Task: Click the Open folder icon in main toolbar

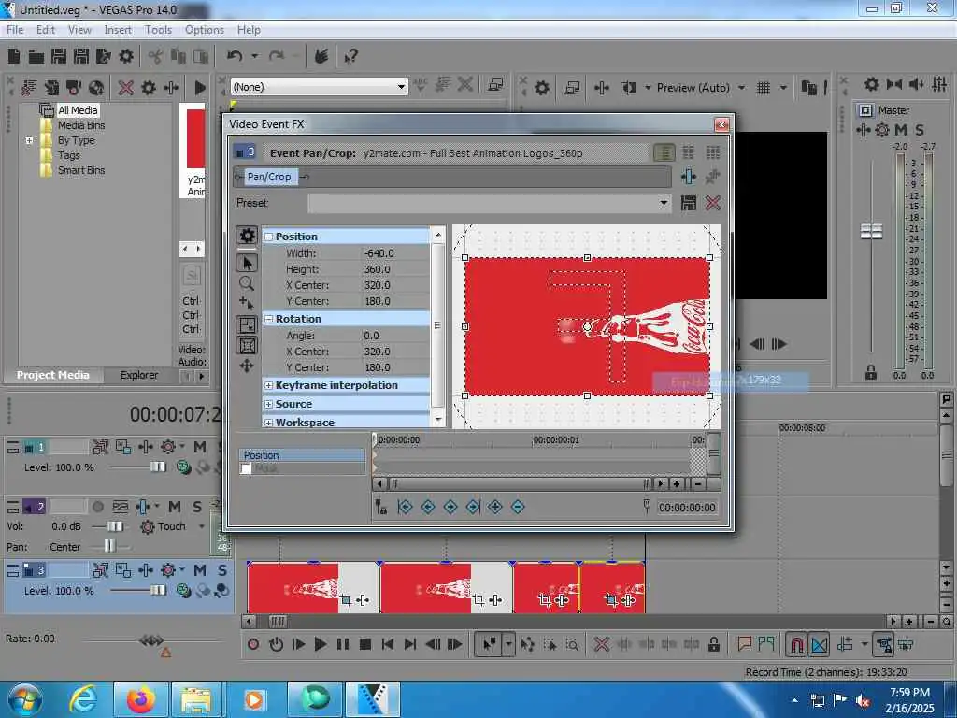Action: (36, 57)
